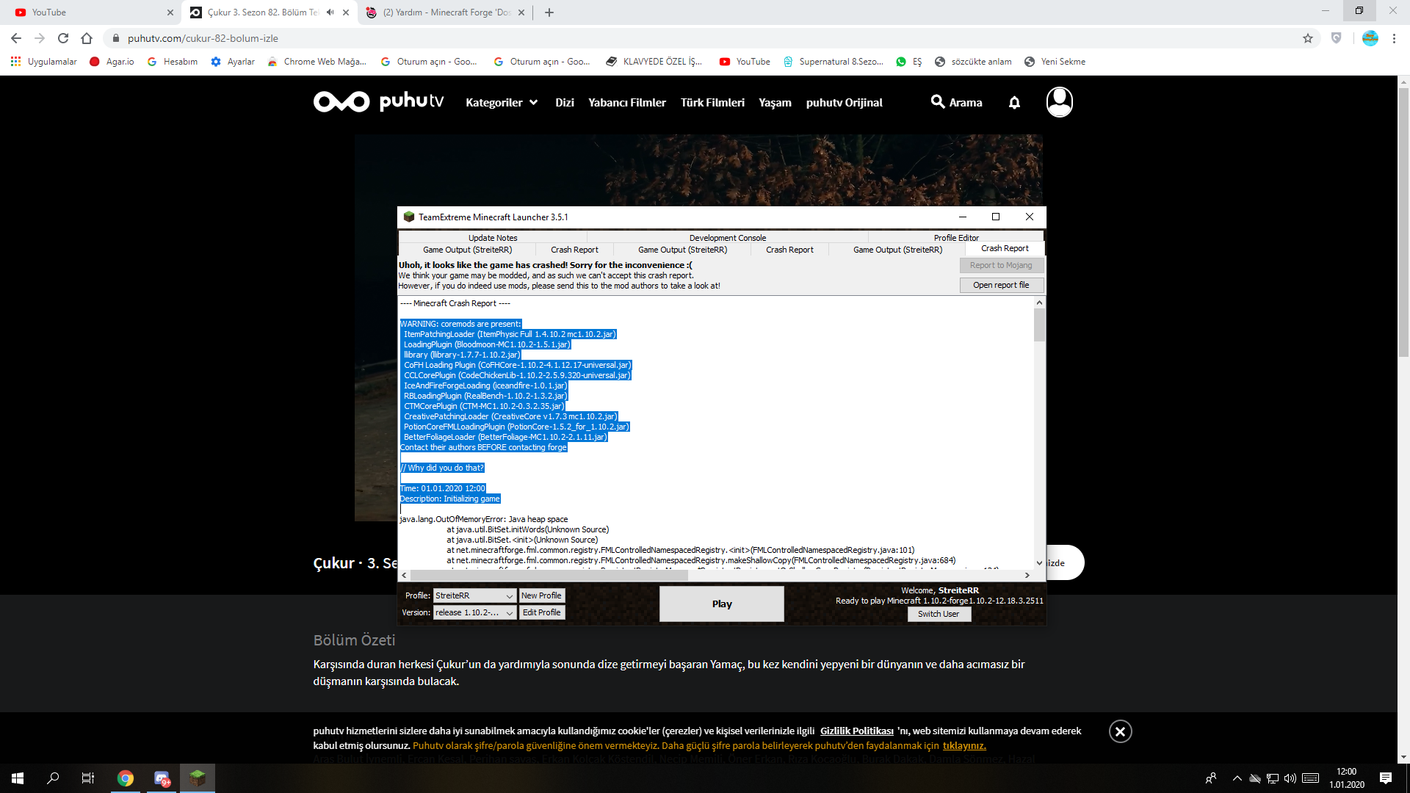Bookmark this page with the star icon
Image resolution: width=1410 pixels, height=793 pixels.
tap(1308, 38)
